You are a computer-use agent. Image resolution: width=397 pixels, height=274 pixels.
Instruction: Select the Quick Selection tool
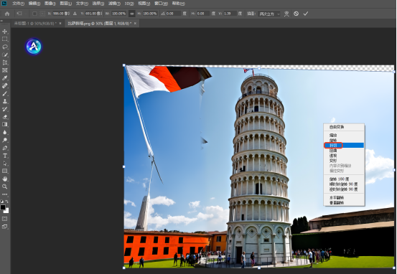click(x=4, y=55)
